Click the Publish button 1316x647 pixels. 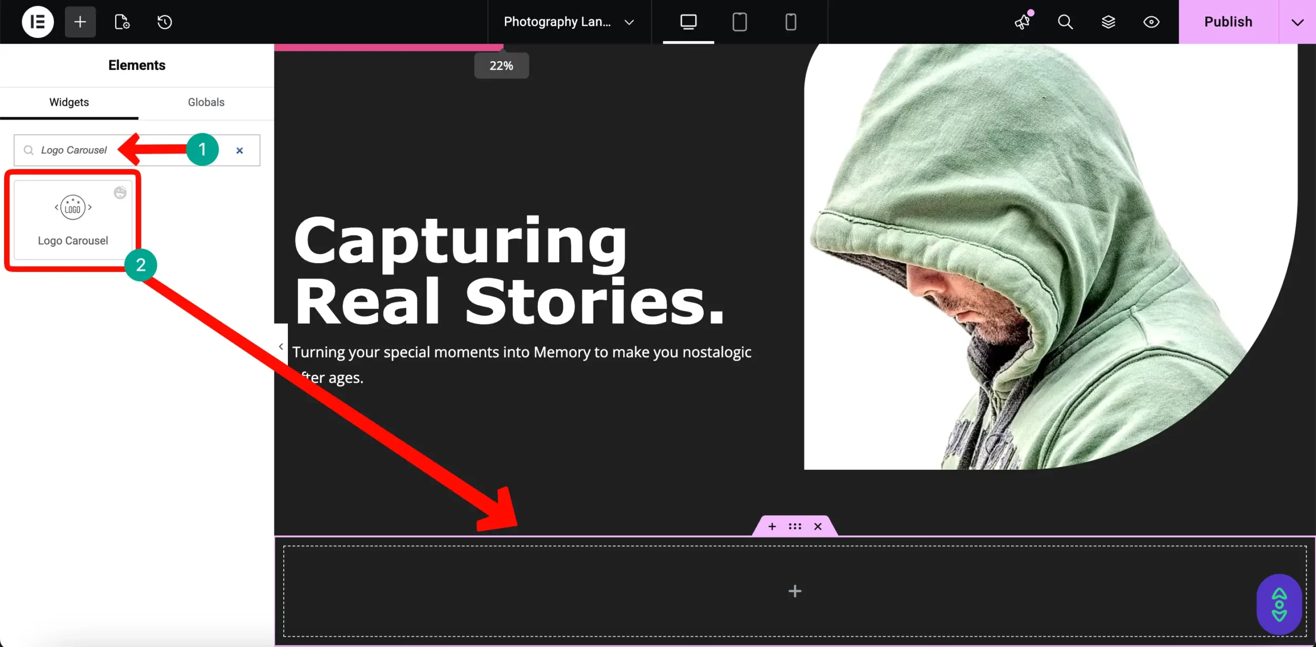(x=1228, y=22)
